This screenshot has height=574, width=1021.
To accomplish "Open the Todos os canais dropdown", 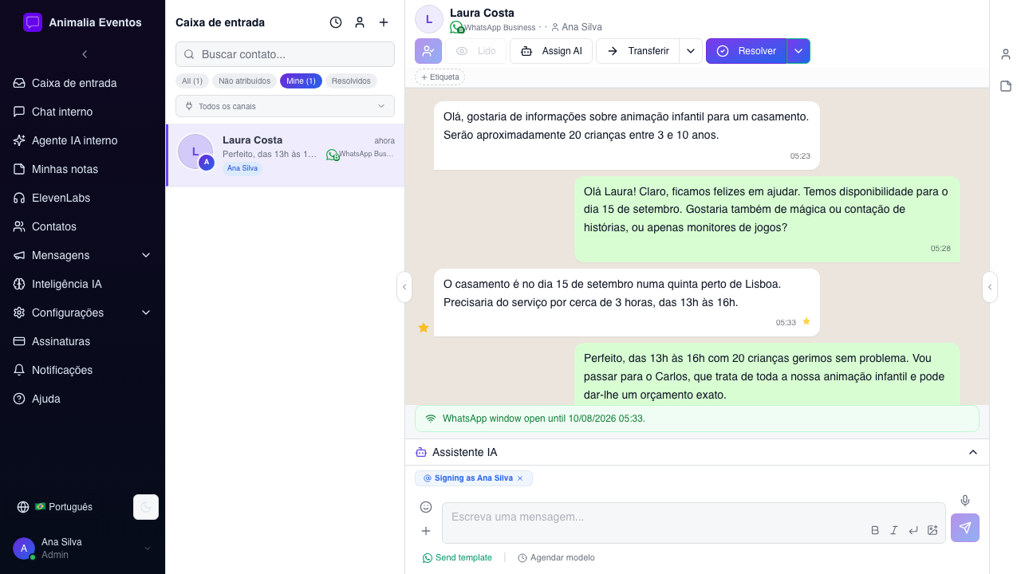I will pyautogui.click(x=285, y=106).
